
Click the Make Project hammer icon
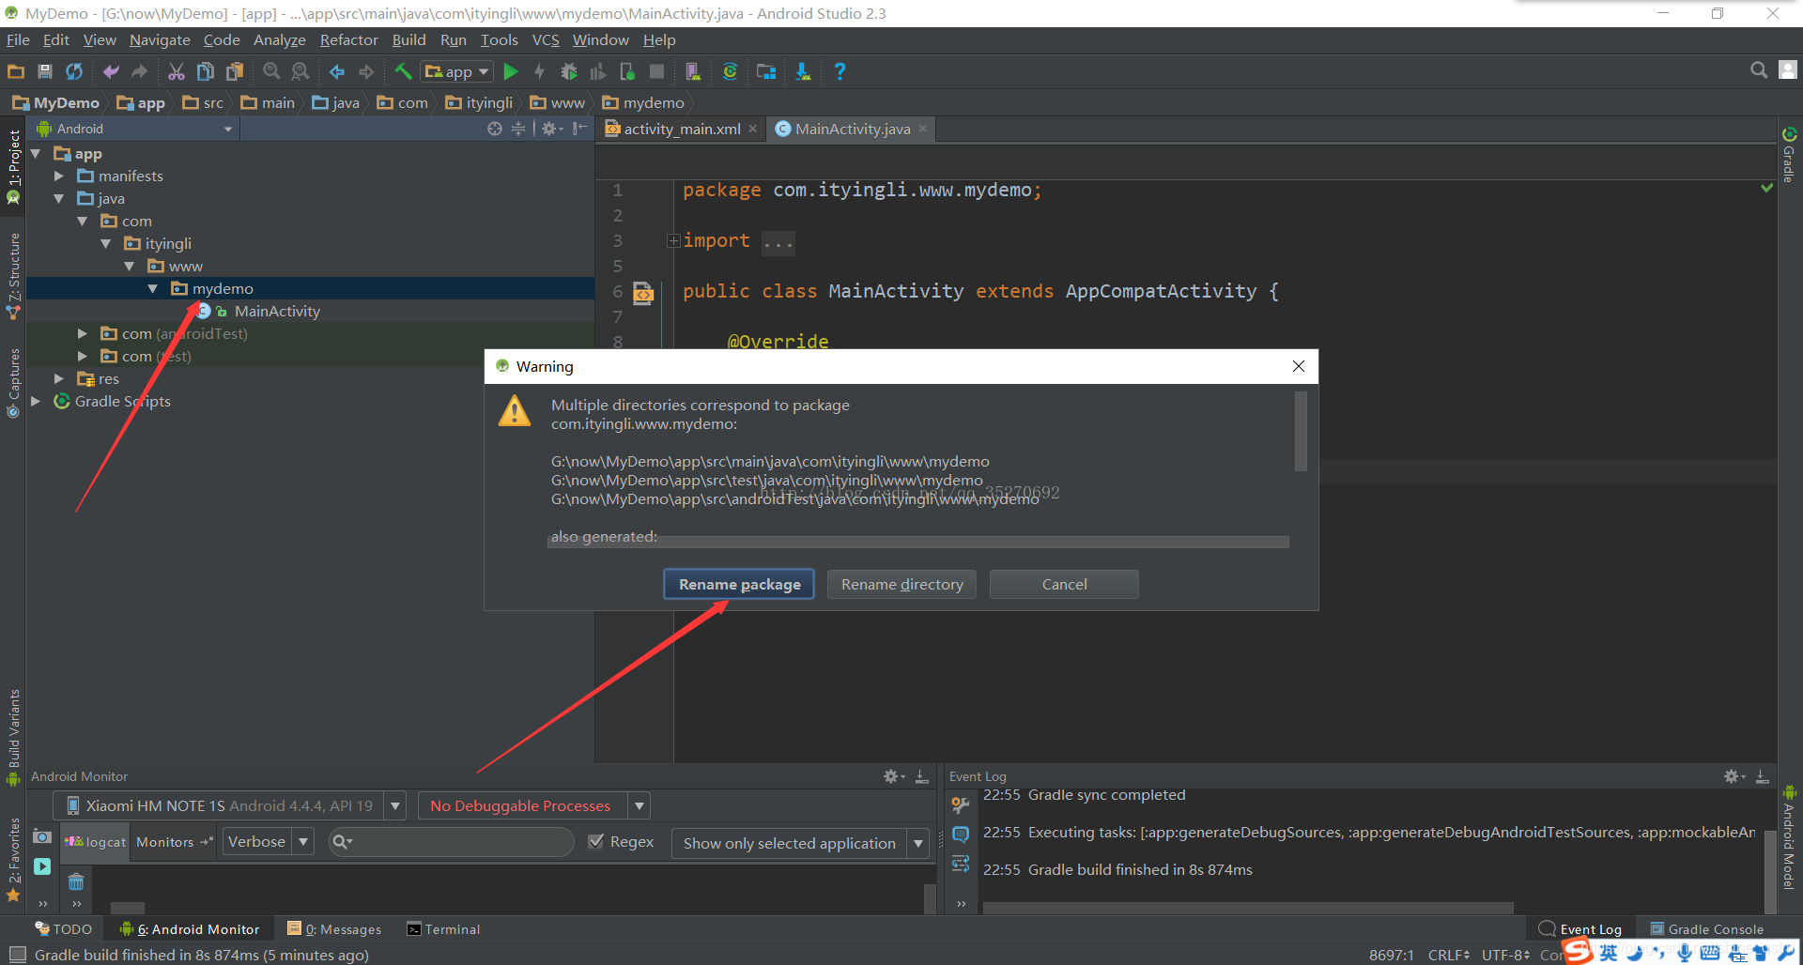tap(403, 71)
